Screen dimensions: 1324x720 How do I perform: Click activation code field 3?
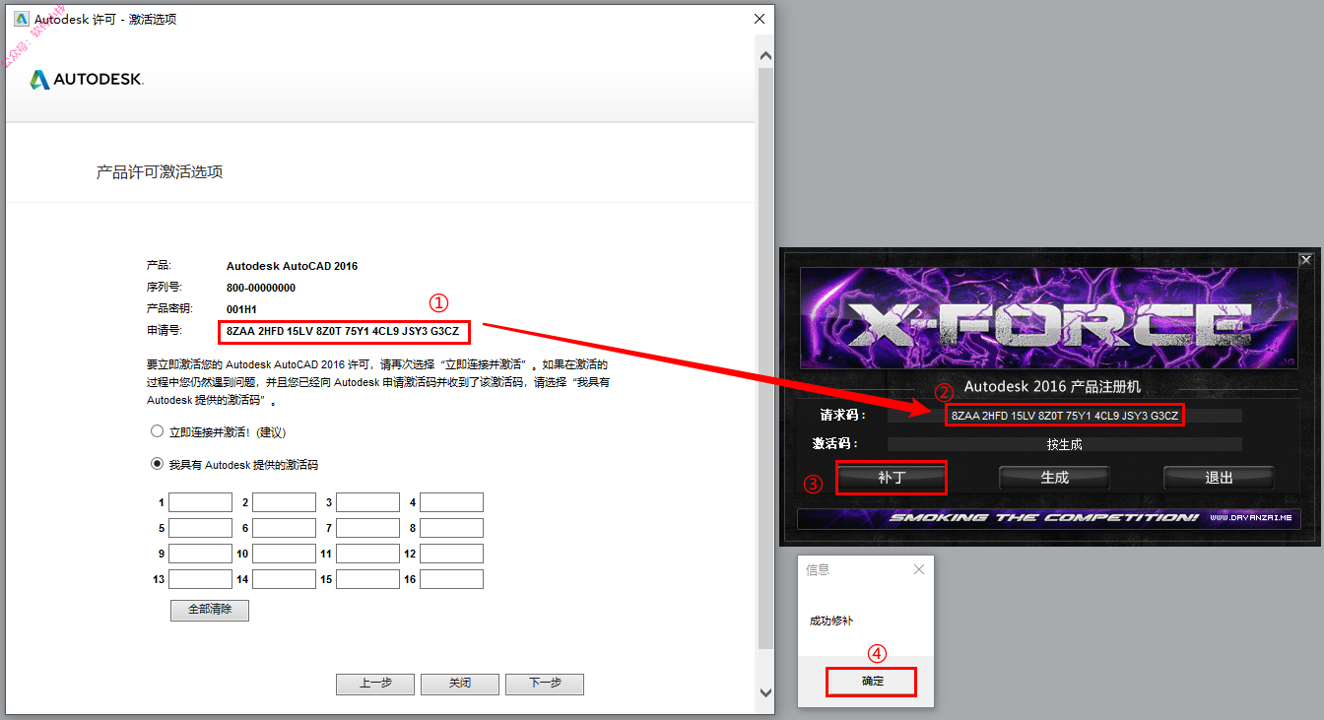click(367, 502)
